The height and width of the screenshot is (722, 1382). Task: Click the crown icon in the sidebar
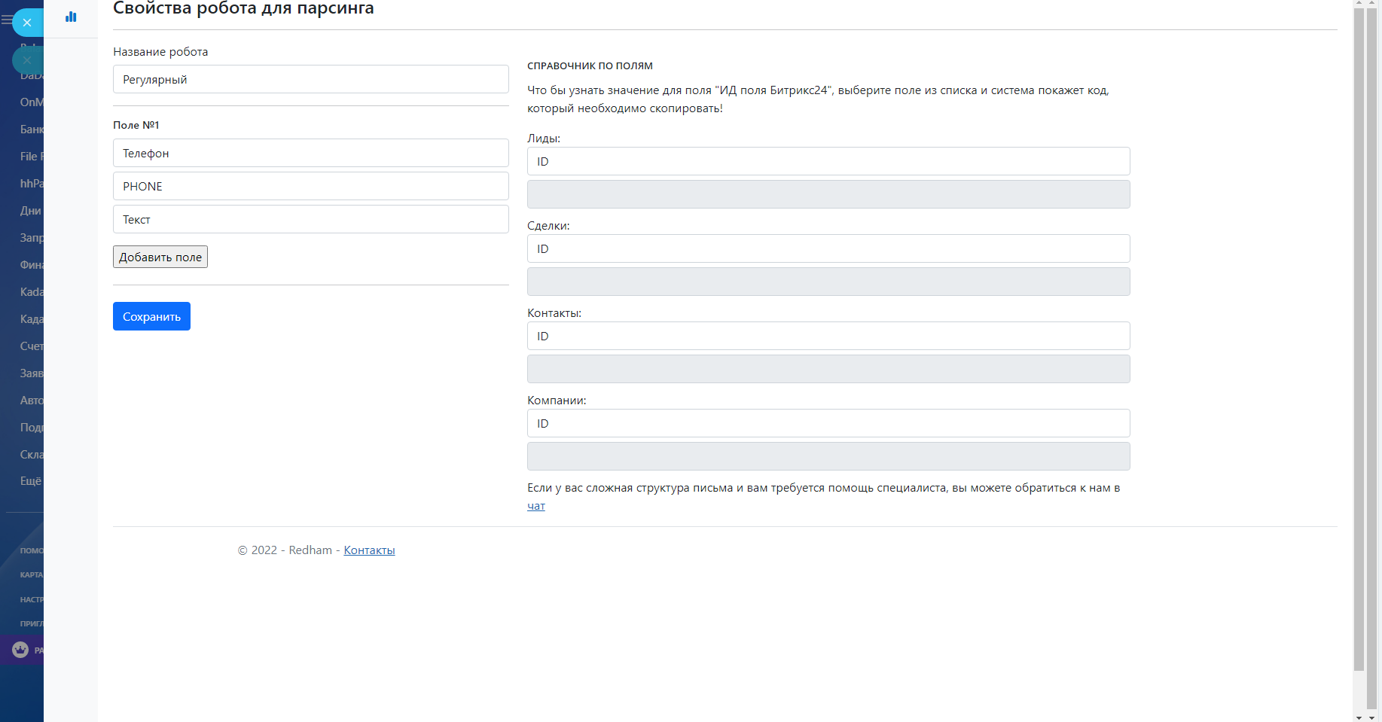(x=20, y=650)
